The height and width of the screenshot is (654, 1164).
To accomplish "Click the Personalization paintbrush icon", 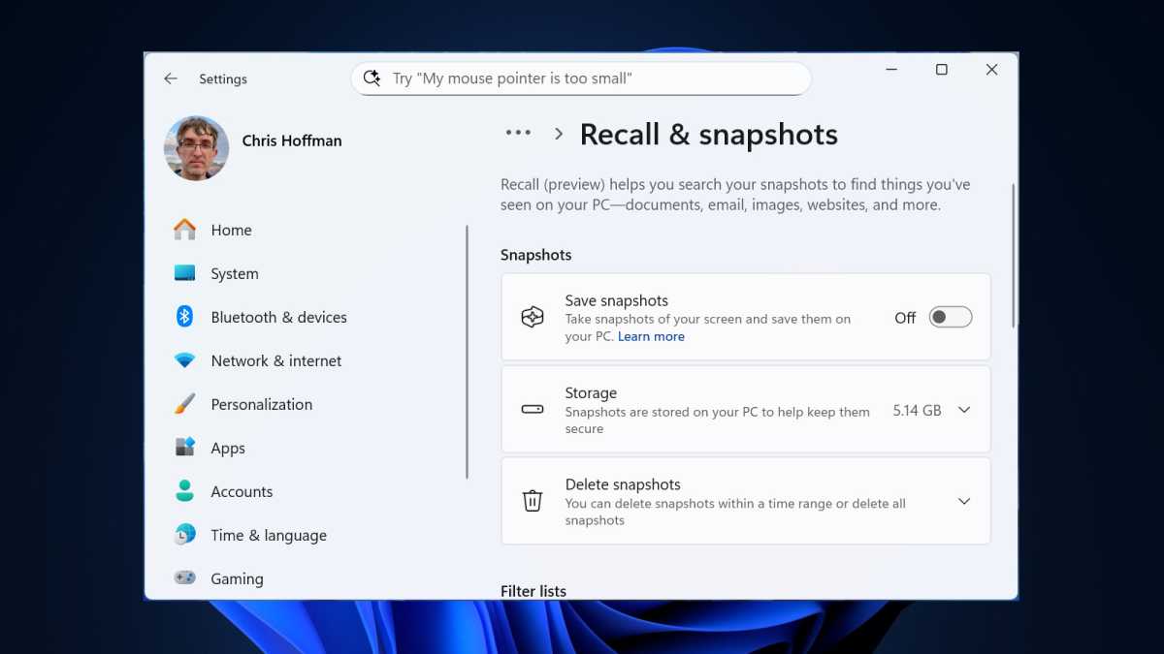I will pos(184,404).
